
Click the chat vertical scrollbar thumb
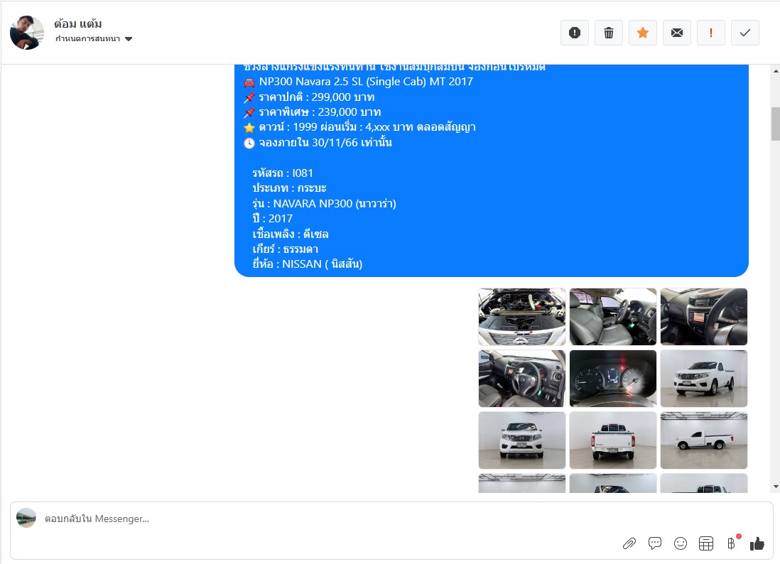pos(776,124)
